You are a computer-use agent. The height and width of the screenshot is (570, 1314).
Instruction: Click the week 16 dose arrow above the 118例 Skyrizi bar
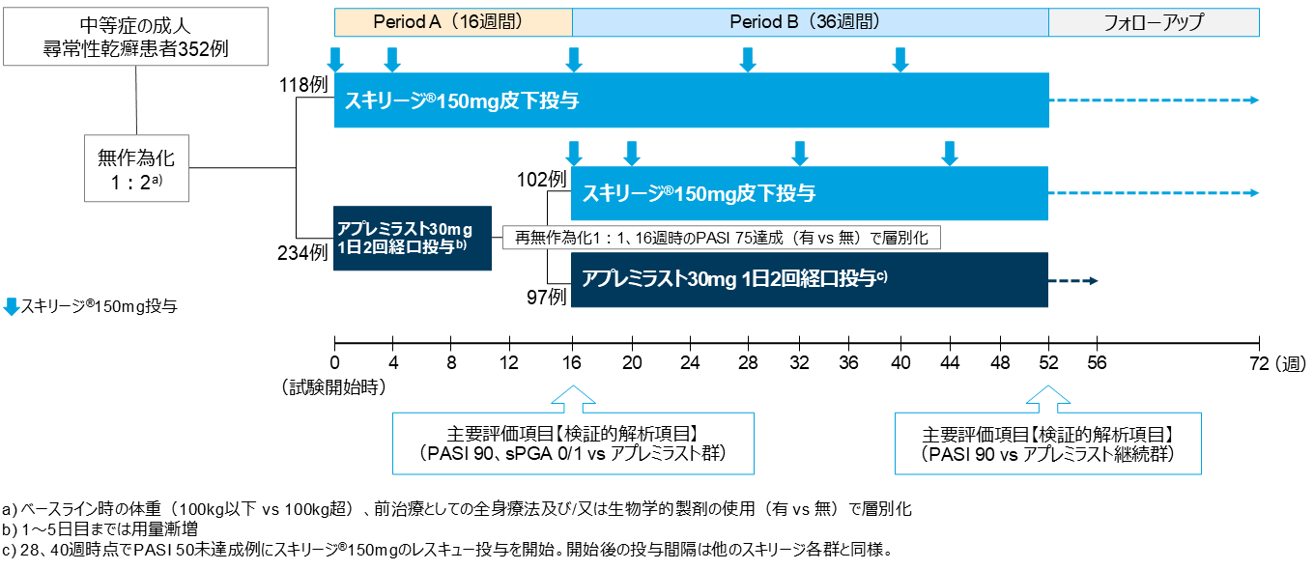pyautogui.click(x=573, y=59)
